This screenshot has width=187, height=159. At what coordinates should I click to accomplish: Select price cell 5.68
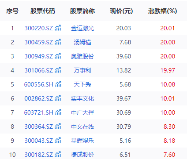coord(125,84)
